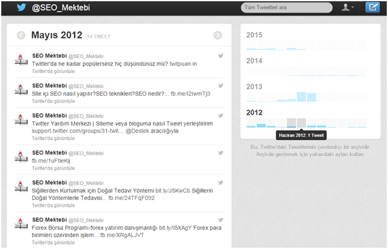
Task: Click the 2015 year label
Action: pyautogui.click(x=254, y=35)
